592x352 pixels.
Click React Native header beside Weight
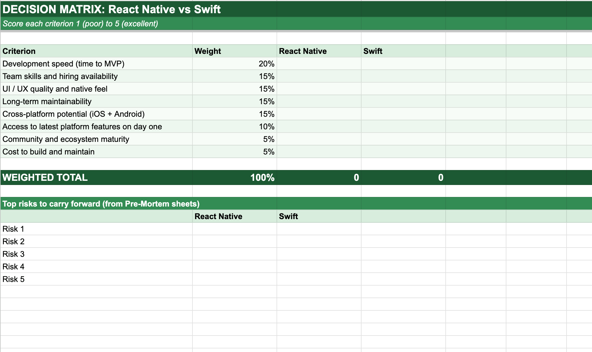tap(319, 51)
